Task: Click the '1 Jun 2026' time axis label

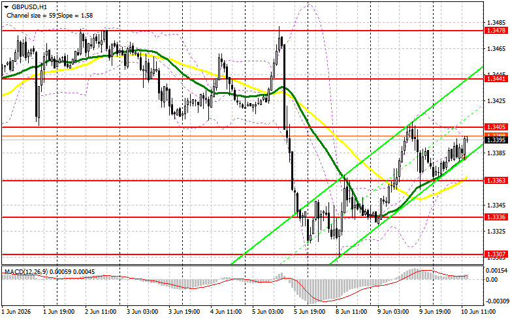Action: [x=16, y=312]
